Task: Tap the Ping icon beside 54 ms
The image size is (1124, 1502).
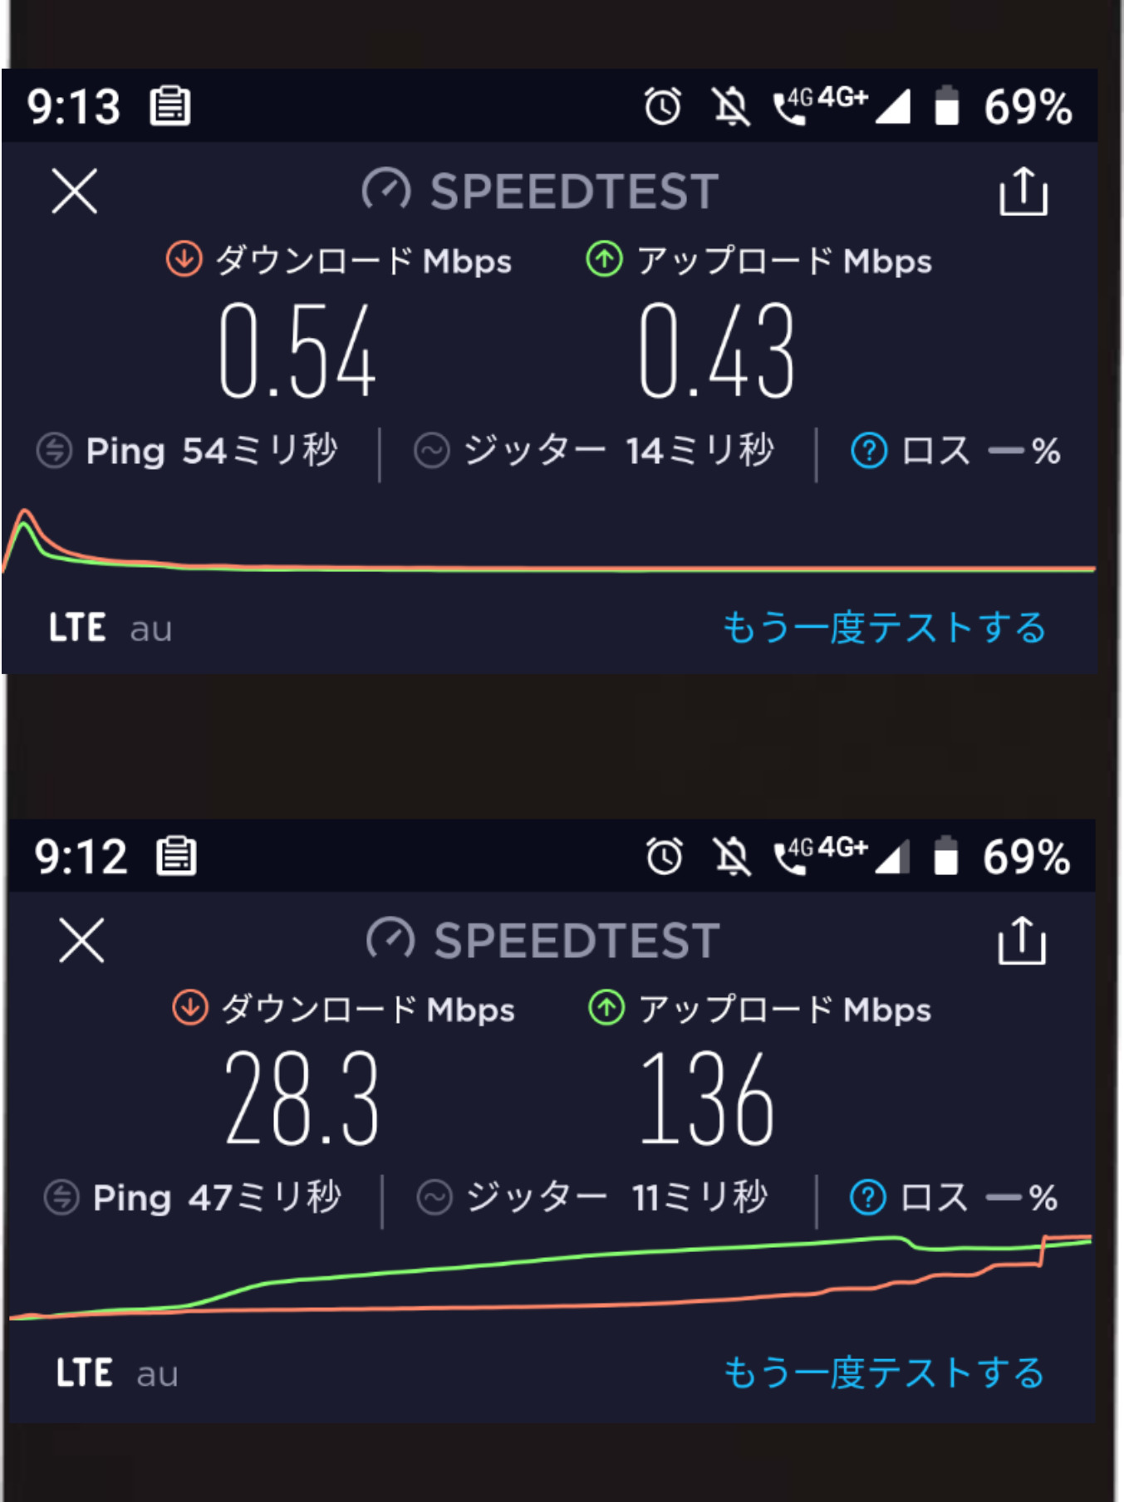Action: [x=55, y=451]
